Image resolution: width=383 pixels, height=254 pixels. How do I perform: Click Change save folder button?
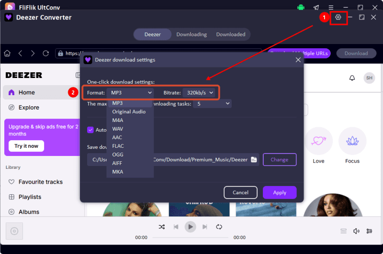(280, 160)
